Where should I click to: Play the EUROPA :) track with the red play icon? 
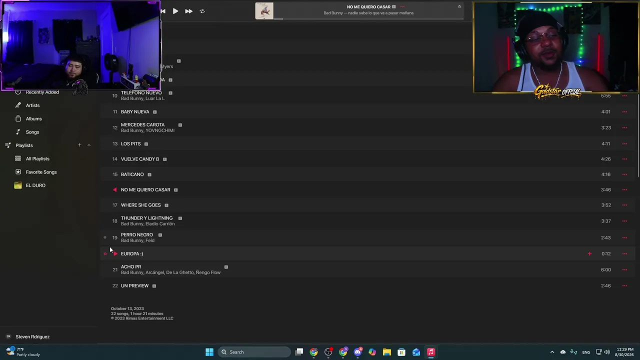115,254
